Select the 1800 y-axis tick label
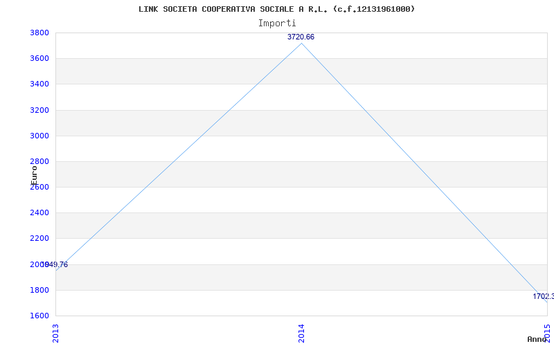Image resolution: width=554 pixels, height=346 pixels. tap(39, 290)
